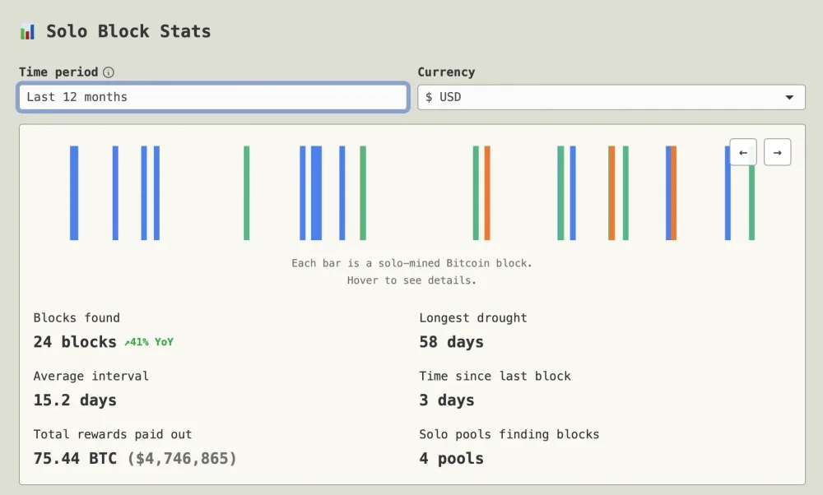Select the rightmost green block bar

tap(751, 202)
